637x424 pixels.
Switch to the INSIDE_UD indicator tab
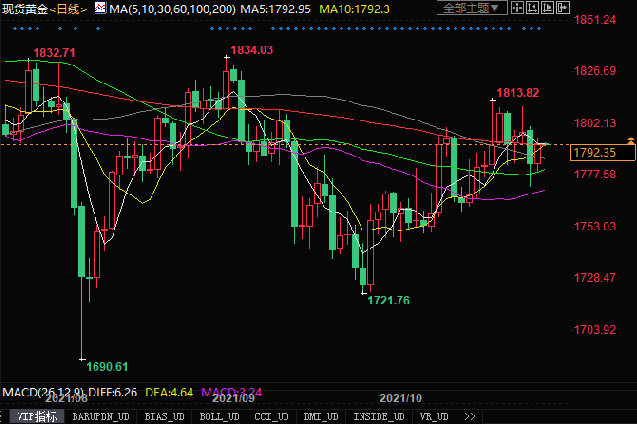[x=379, y=417]
